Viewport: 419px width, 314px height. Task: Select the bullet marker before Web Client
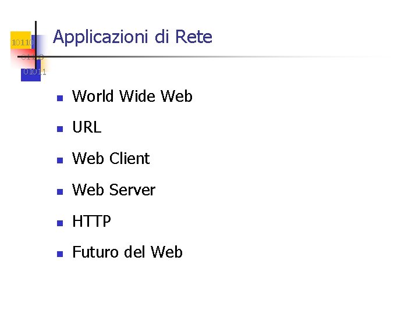tap(59, 160)
